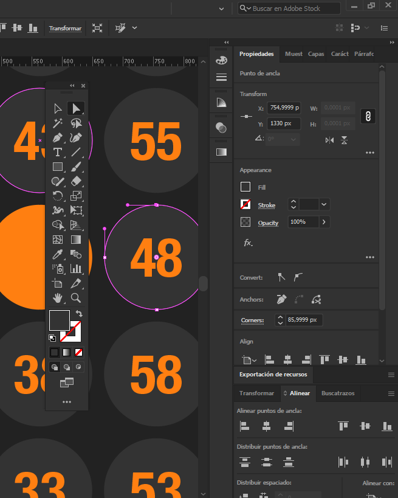Toggle constrain width and height proportions
The image size is (398, 498).
tap(368, 116)
